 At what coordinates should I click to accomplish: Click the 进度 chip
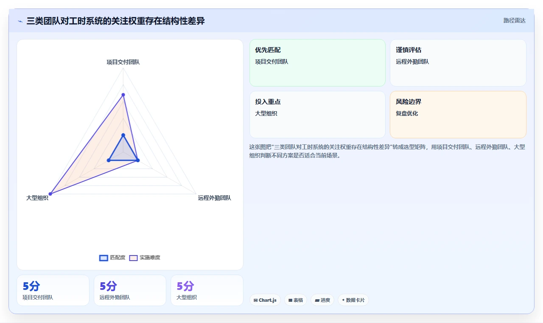322,300
